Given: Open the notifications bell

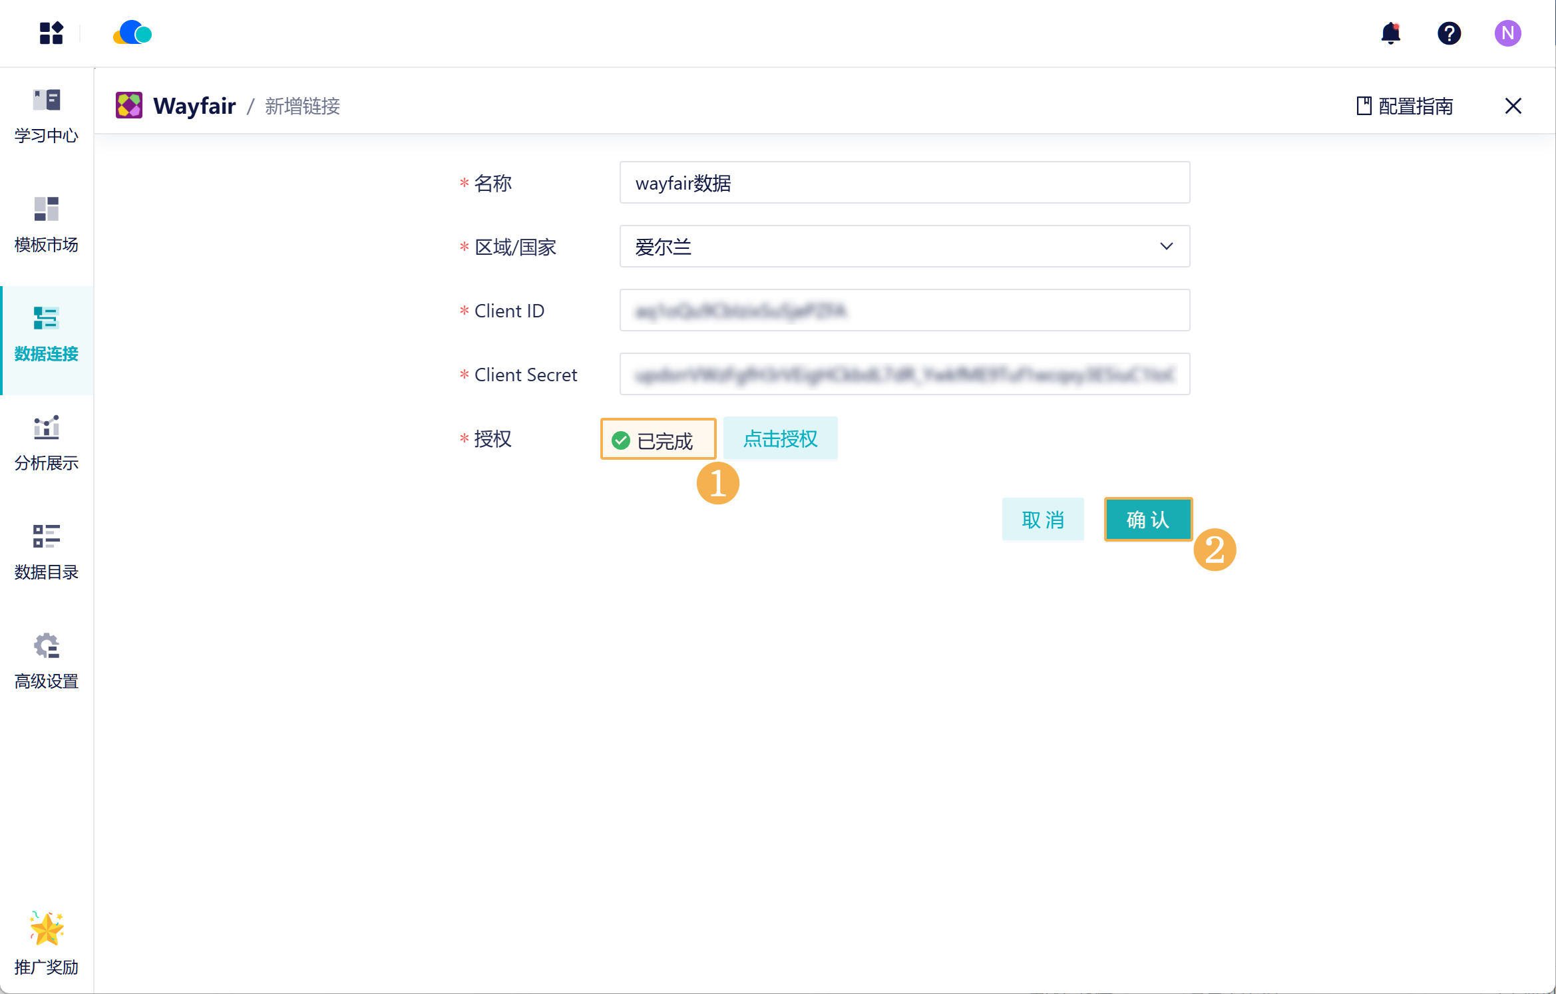Looking at the screenshot, I should click(1390, 33).
